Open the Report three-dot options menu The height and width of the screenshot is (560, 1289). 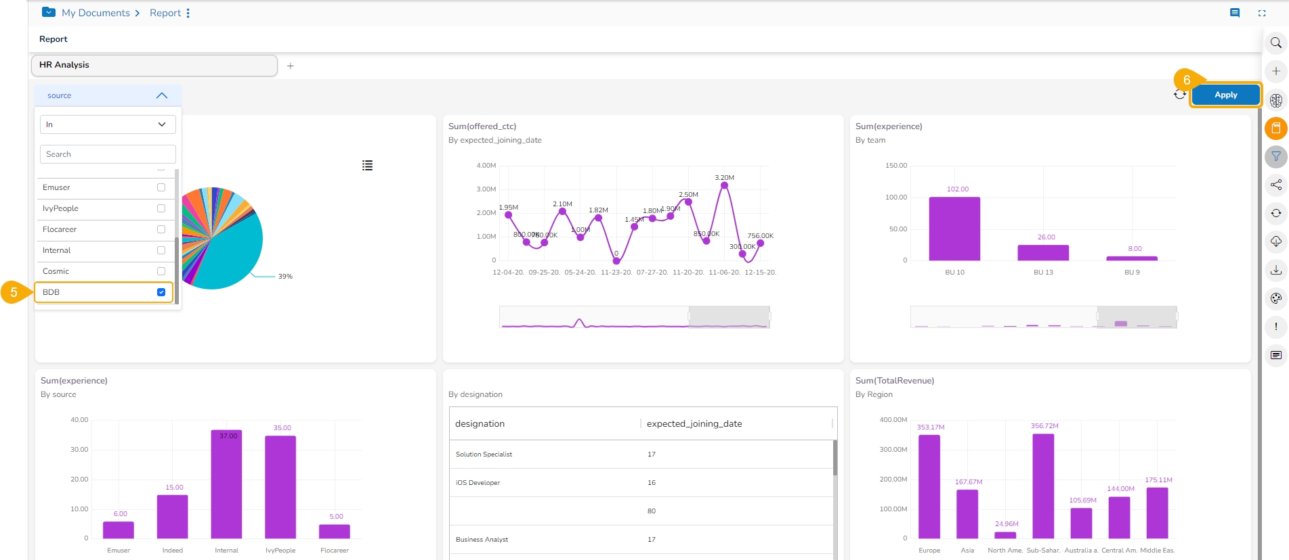coord(188,13)
